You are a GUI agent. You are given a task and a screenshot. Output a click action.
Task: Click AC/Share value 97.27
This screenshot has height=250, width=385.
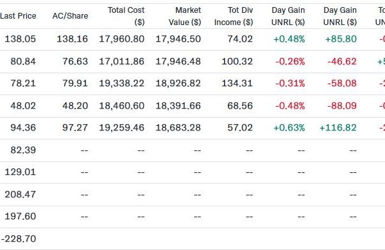(75, 128)
